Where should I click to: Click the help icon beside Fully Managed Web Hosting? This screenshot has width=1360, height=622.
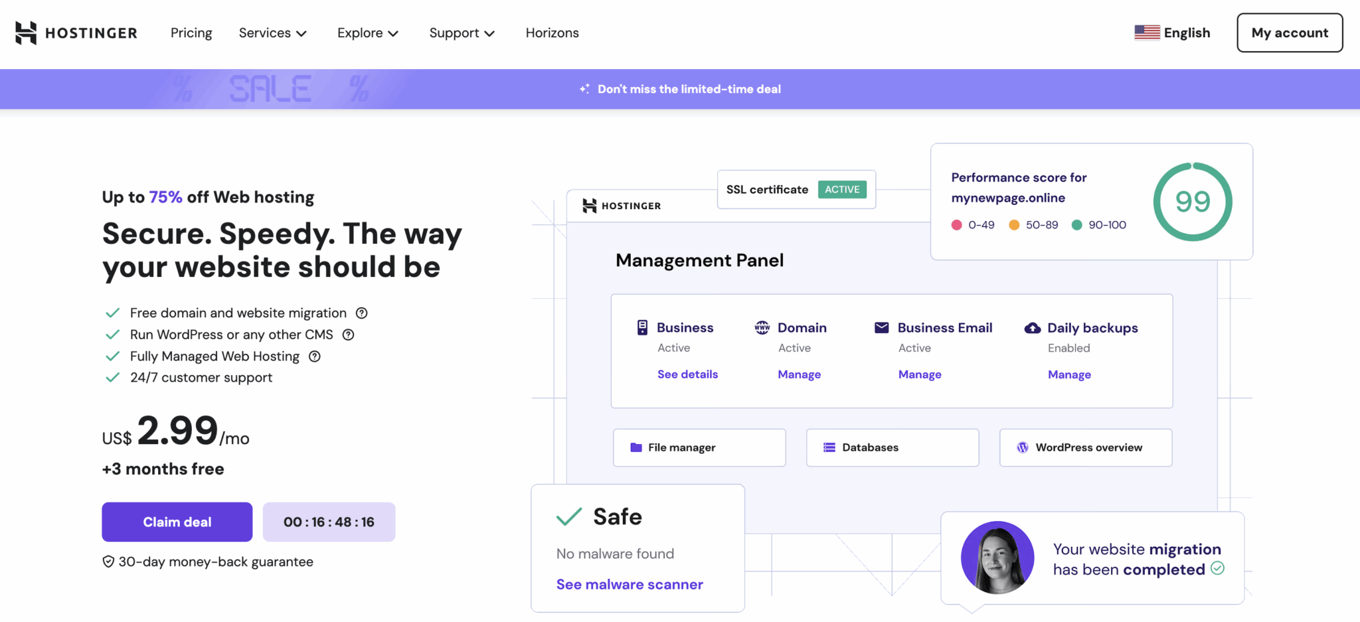314,356
